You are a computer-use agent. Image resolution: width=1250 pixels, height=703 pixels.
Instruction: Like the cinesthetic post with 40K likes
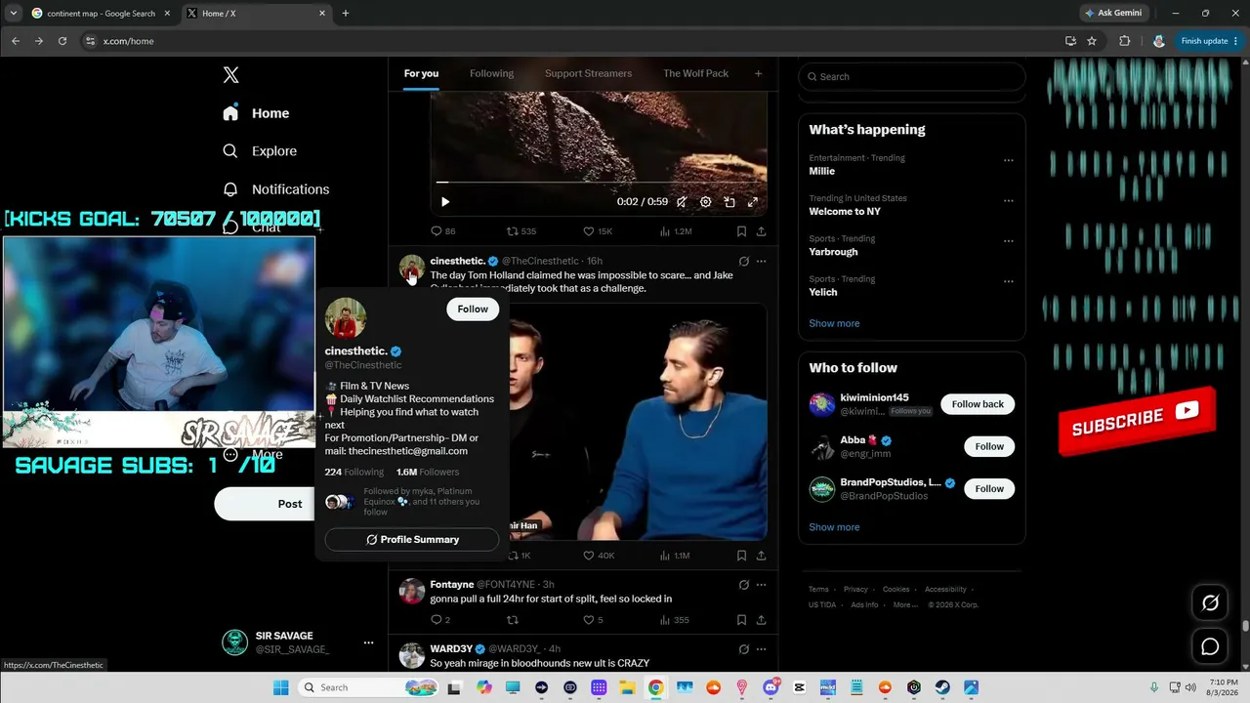(599, 556)
